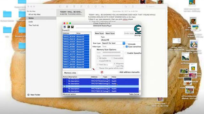The width and height of the screenshot is (204, 114).
Task: Toggle the Executable checkbox
Action: [x=112, y=58]
